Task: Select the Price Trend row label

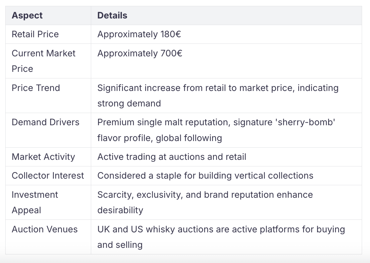Action: 36,88
